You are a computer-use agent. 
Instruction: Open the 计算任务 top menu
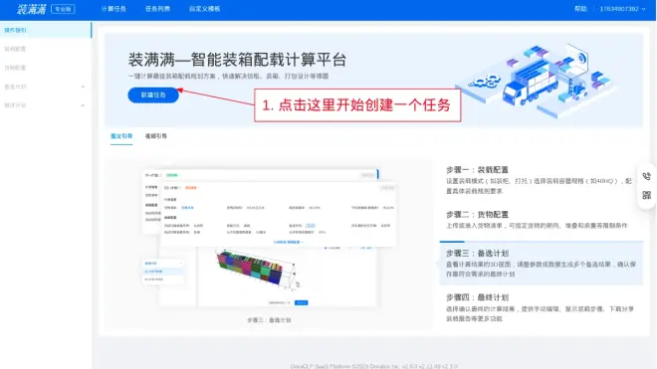point(113,9)
